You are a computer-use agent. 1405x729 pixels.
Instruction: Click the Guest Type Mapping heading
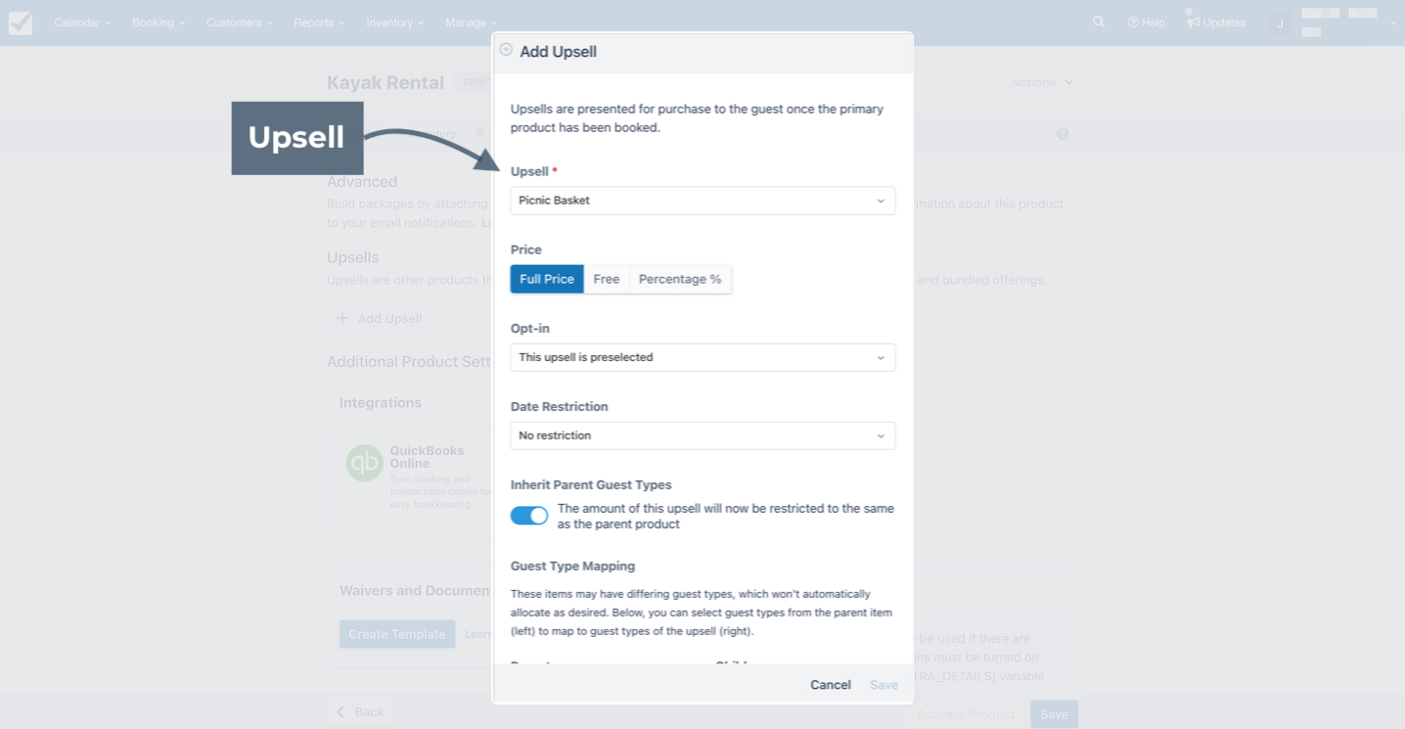[x=572, y=566]
